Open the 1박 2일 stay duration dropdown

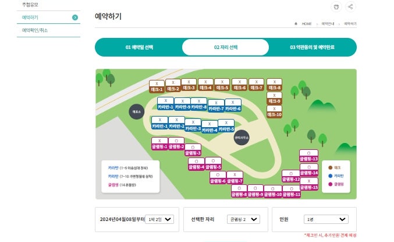[159, 219]
